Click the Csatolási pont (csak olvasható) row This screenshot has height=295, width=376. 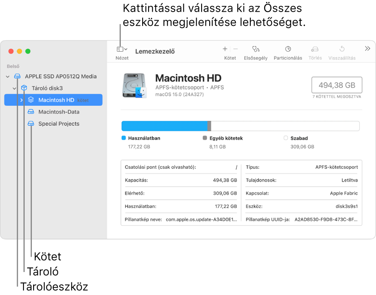[181, 167]
